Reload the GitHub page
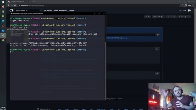The height and width of the screenshot is (110, 196). coord(15,5)
